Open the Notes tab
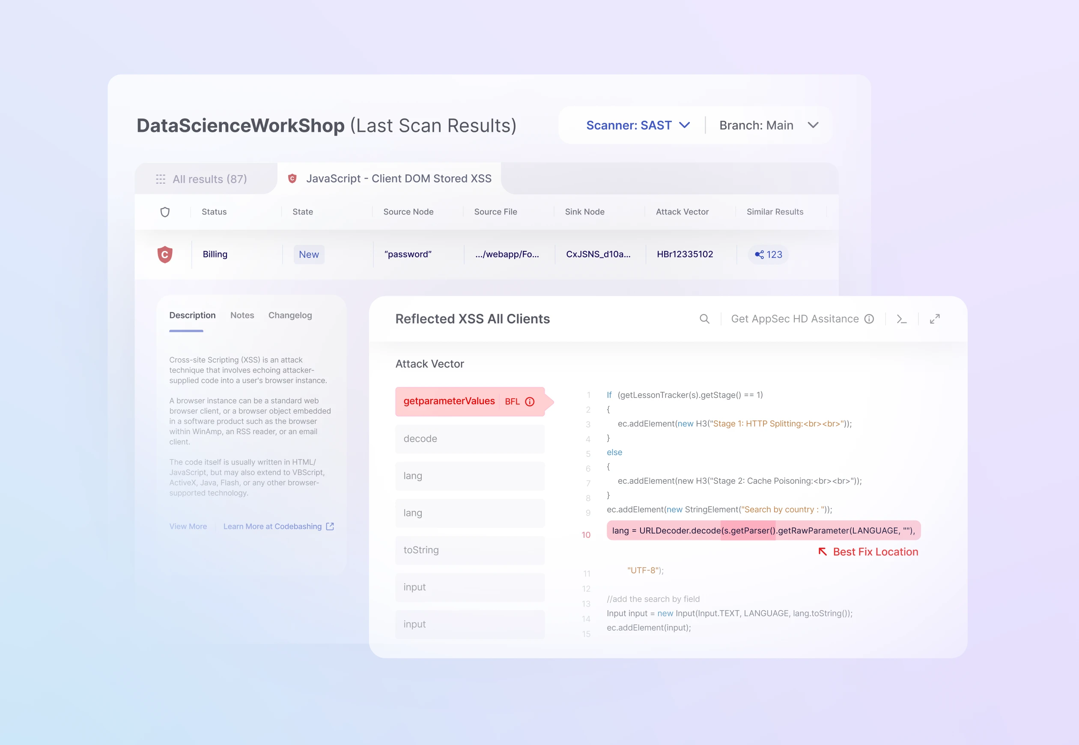 (x=242, y=315)
